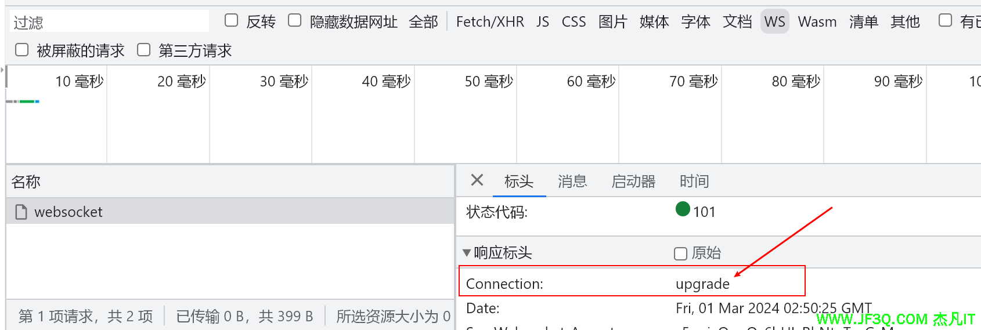This screenshot has width=981, height=330.
Task: Open the 时间 timing tab
Action: click(694, 182)
